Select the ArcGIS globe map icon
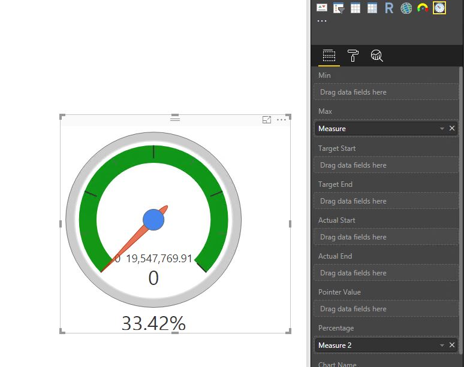Viewport: 464px width, 367px height. (406, 8)
